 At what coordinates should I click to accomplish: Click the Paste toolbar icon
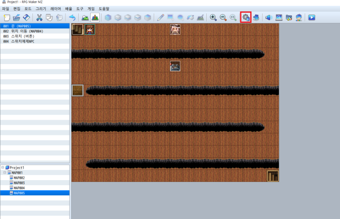click(x=59, y=17)
